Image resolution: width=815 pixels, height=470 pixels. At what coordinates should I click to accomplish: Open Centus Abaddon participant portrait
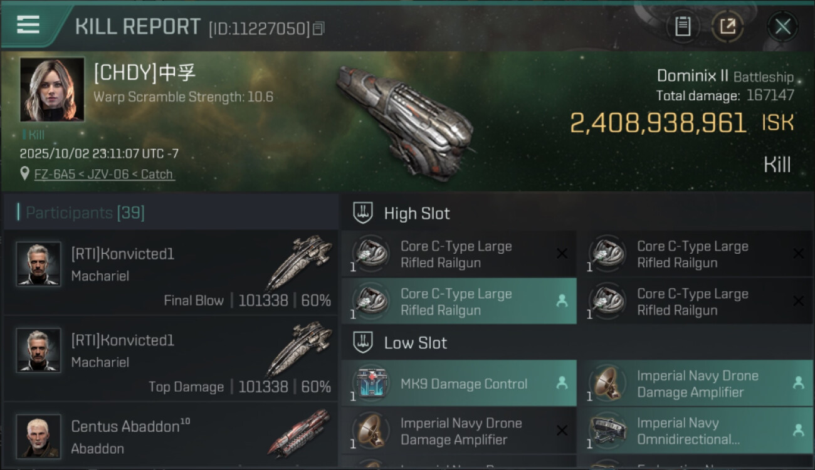coord(38,436)
